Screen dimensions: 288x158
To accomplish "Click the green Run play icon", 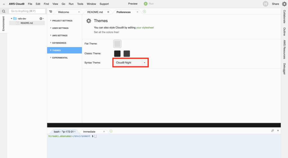I will pos(145,4).
